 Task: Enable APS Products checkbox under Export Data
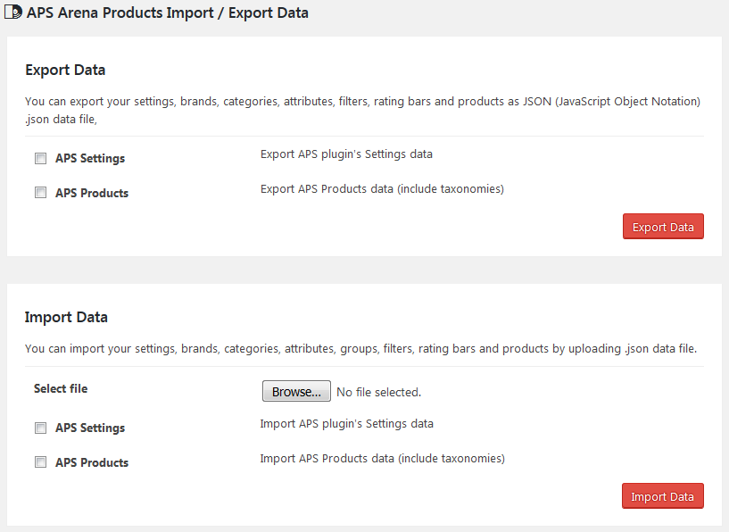point(40,193)
